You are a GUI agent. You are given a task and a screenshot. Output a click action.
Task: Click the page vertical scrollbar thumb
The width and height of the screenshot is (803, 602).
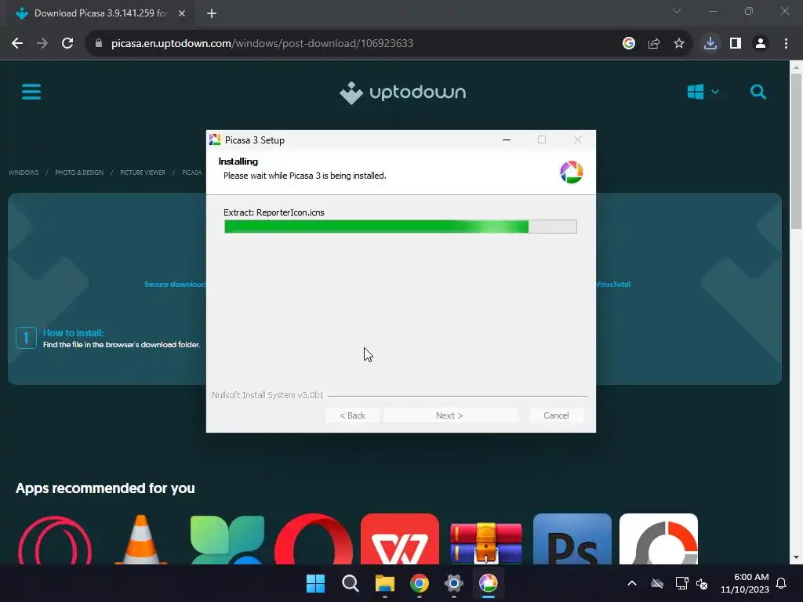796,151
